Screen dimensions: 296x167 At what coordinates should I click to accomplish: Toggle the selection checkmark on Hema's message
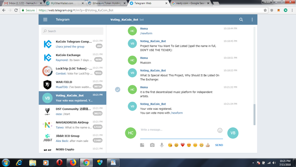[118, 90]
